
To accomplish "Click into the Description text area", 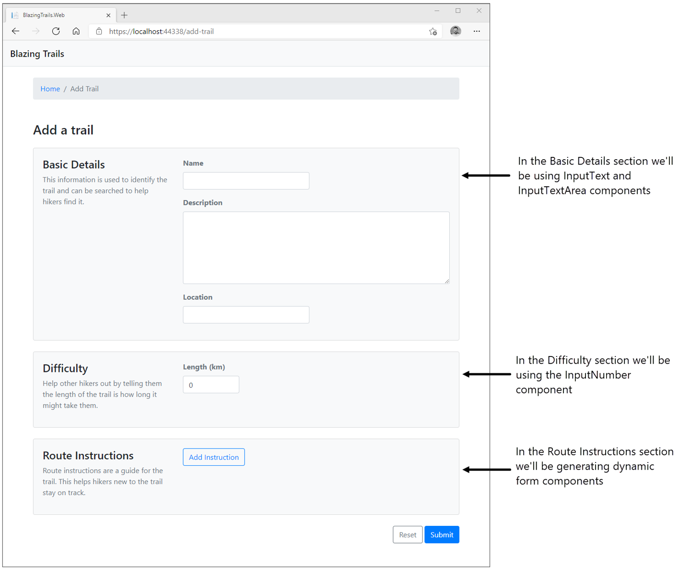I will pos(316,248).
